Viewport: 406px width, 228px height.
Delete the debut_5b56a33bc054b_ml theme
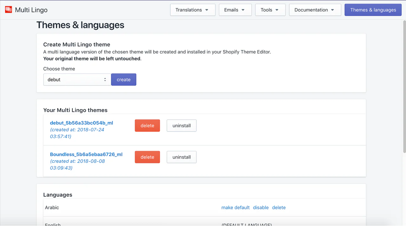pyautogui.click(x=147, y=126)
